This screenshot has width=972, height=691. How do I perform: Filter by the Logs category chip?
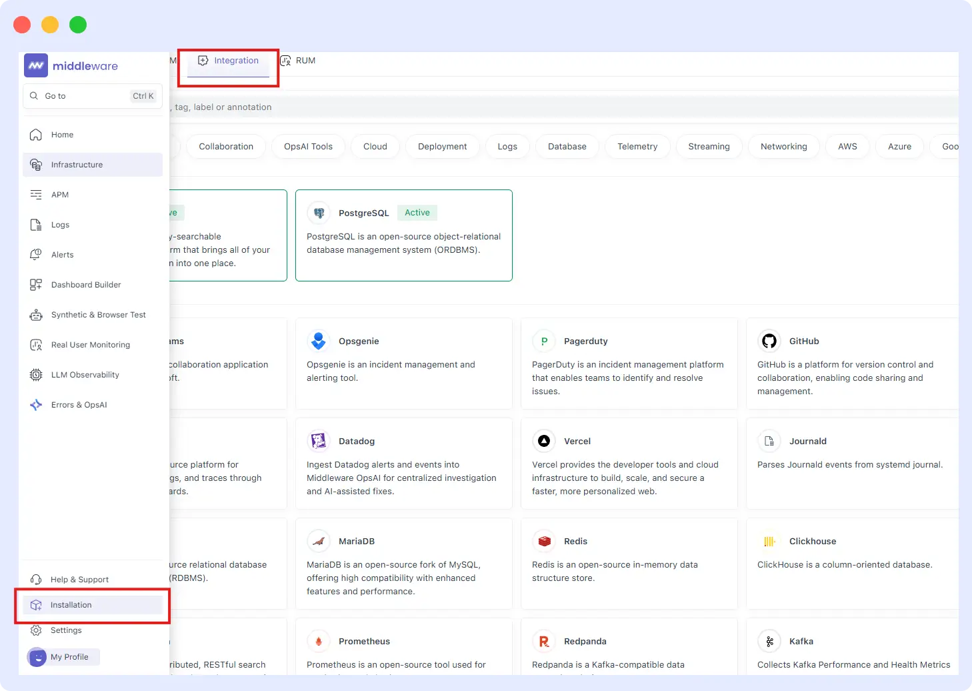coord(507,147)
